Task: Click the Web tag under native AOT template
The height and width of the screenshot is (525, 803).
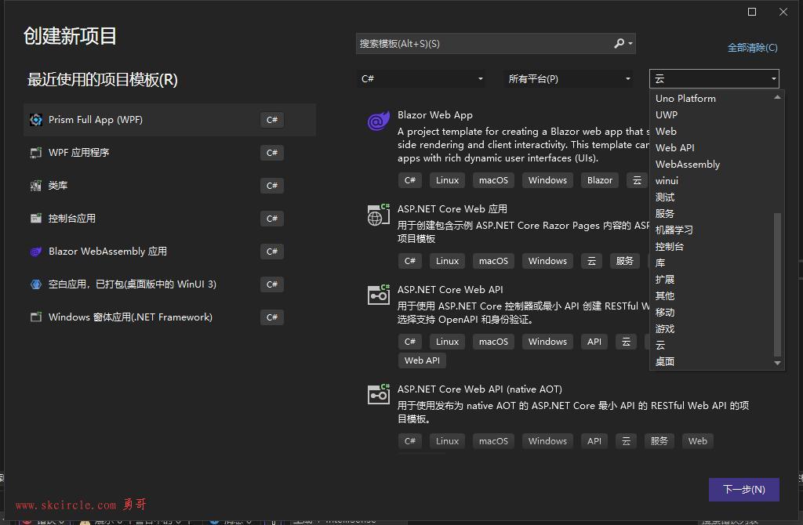Action: click(x=697, y=441)
